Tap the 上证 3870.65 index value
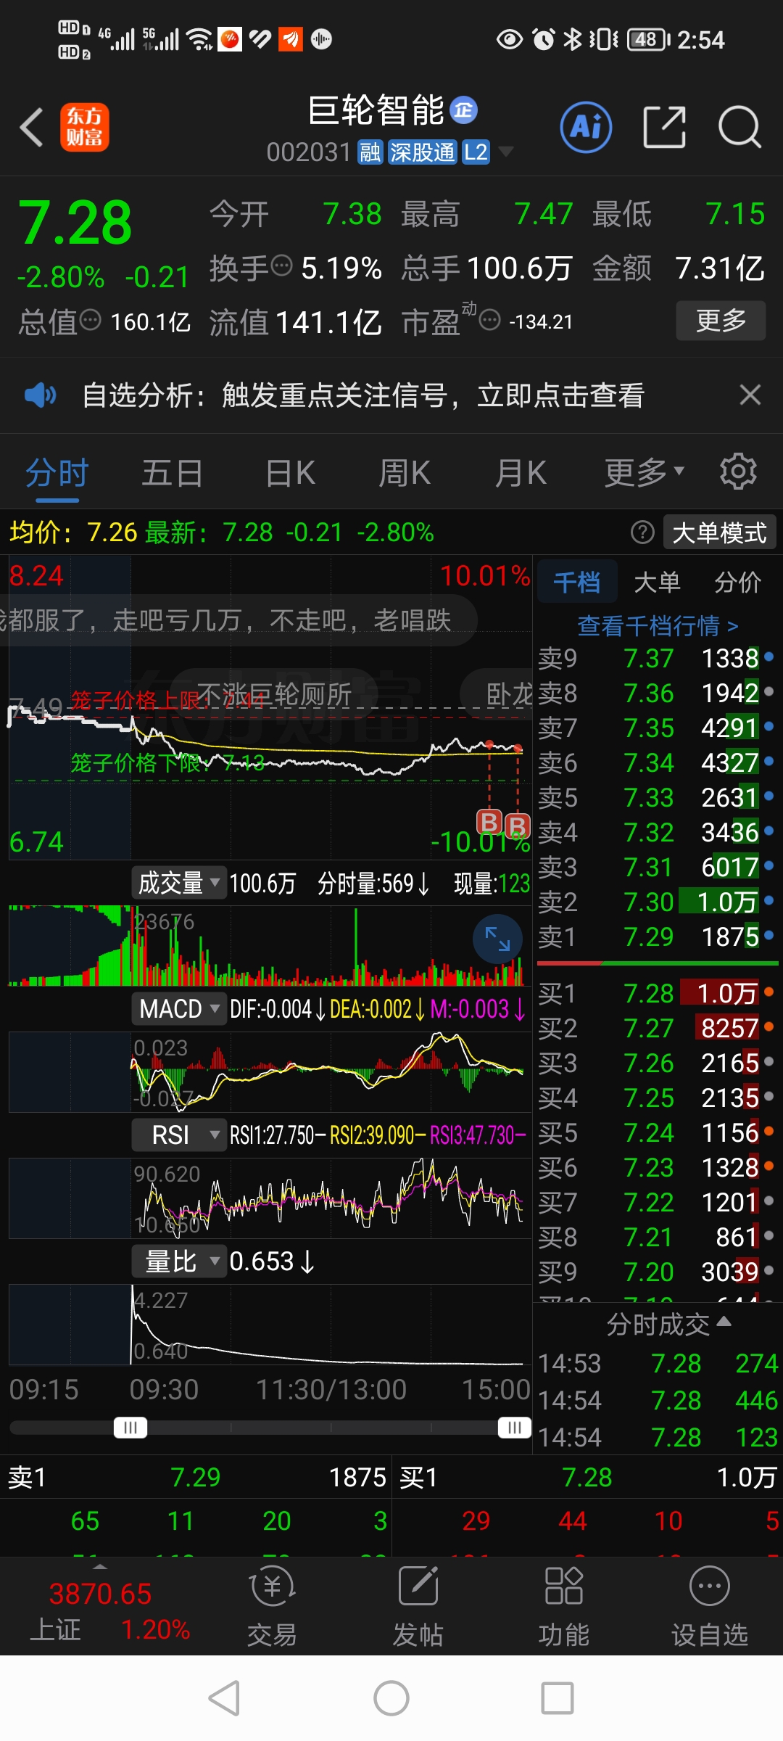This screenshot has width=783, height=1741. [100, 1593]
